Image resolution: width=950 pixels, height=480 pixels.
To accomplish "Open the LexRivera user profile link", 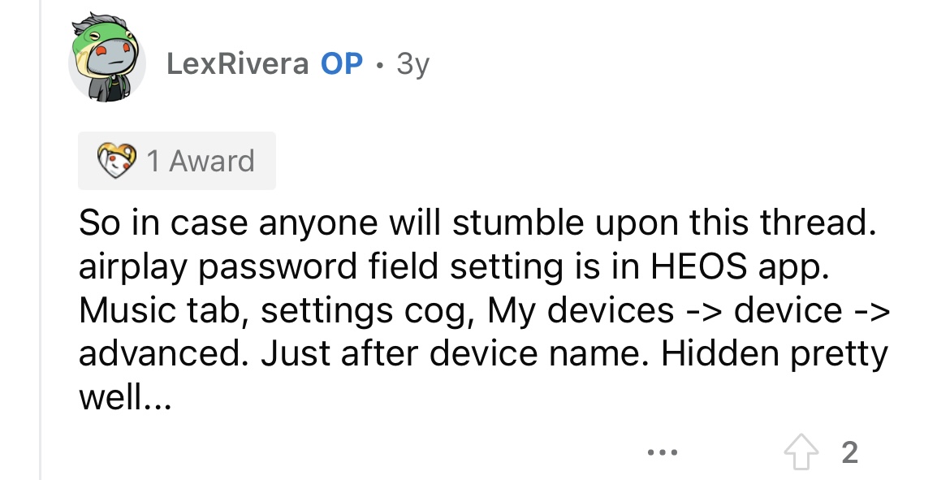I will (237, 63).
